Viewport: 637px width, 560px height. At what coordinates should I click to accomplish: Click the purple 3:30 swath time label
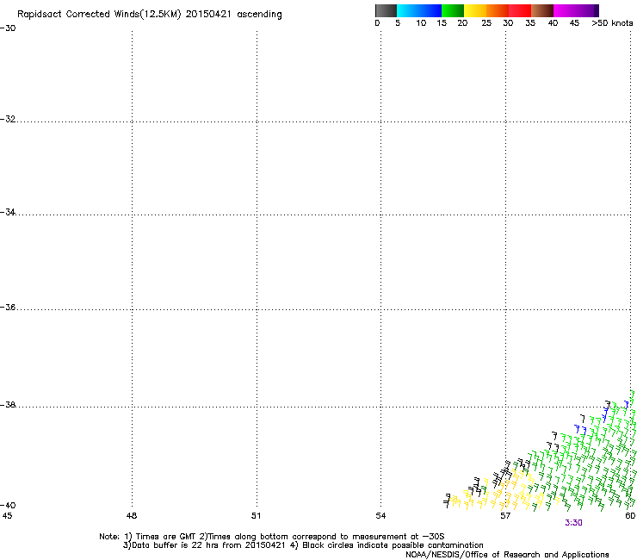(x=573, y=523)
